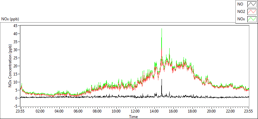Click the 04:00 time axis label
258x119 pixels.
pos(59,111)
